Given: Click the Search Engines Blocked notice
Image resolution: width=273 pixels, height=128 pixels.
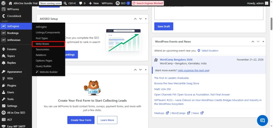Looking at the screenshot, I should coord(148,3).
